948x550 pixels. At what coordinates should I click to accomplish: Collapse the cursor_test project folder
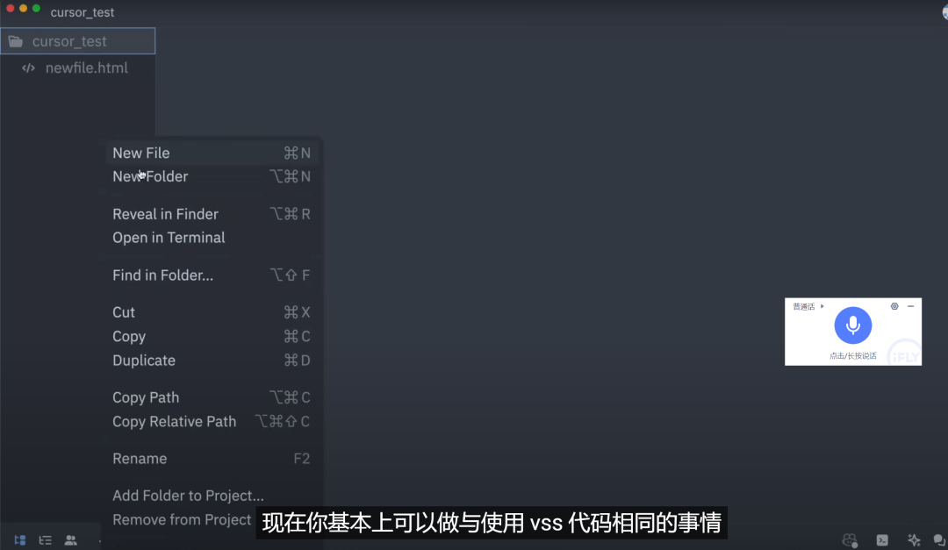pyautogui.click(x=78, y=41)
